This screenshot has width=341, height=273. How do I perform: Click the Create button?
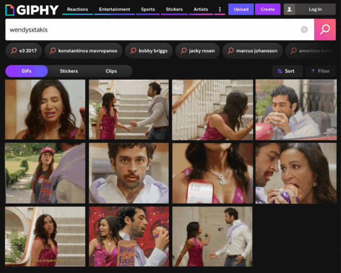click(x=267, y=10)
